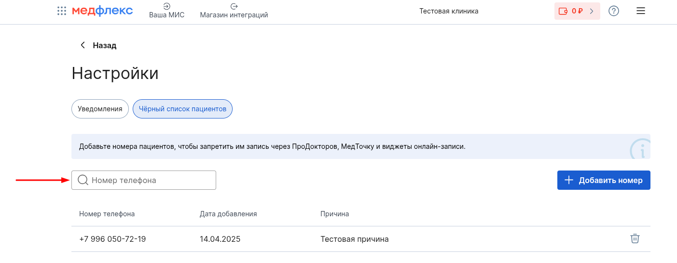Click the info icon in the banner
Viewport: 677px width, 263px height.
[x=641, y=149]
